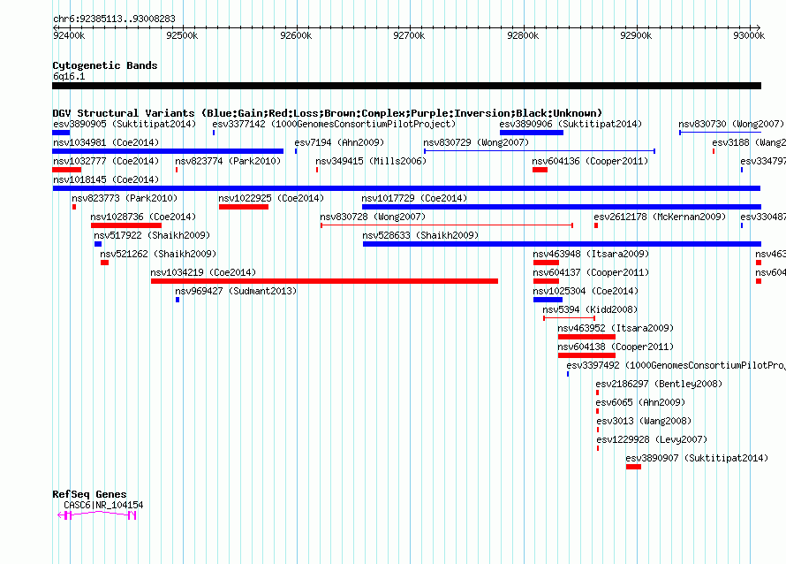The width and height of the screenshot is (786, 564).
Task: Select esv2612178 (McKernan2009) variant label
Action: tap(660, 217)
